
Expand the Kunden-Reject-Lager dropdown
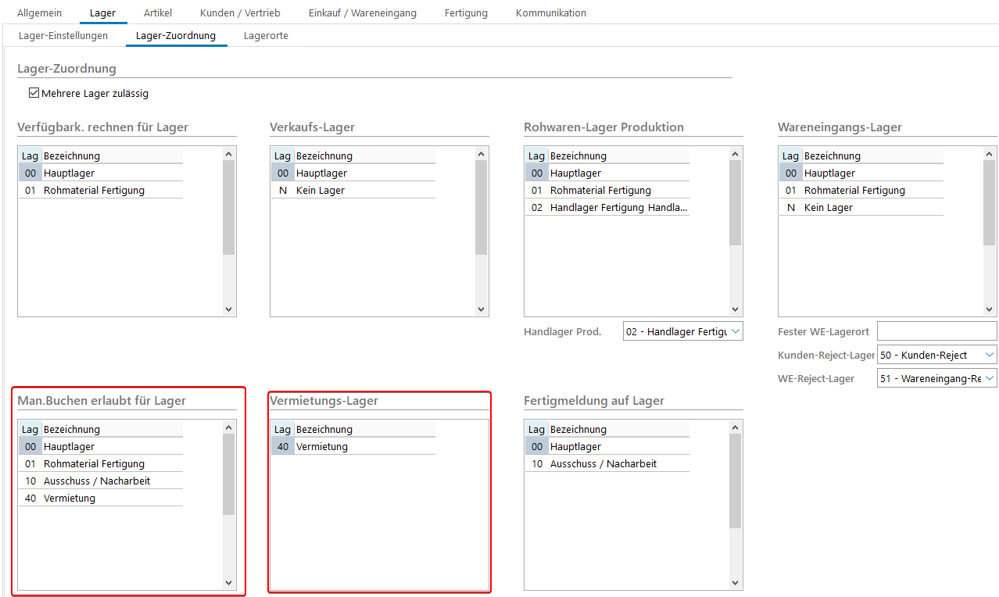coord(936,356)
